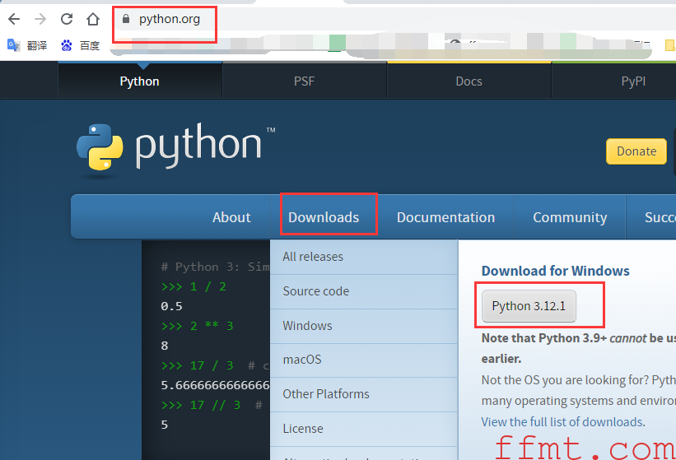The height and width of the screenshot is (460, 676).
Task: Click the code line '>>> 1 / 2'
Action: point(193,286)
